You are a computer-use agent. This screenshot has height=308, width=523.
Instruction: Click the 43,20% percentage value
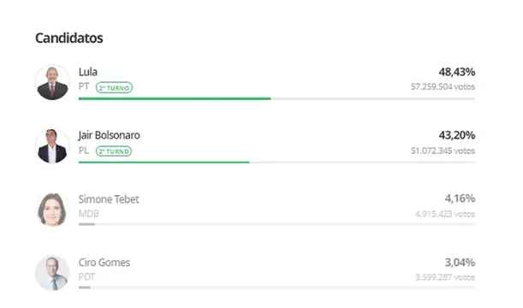coord(457,135)
